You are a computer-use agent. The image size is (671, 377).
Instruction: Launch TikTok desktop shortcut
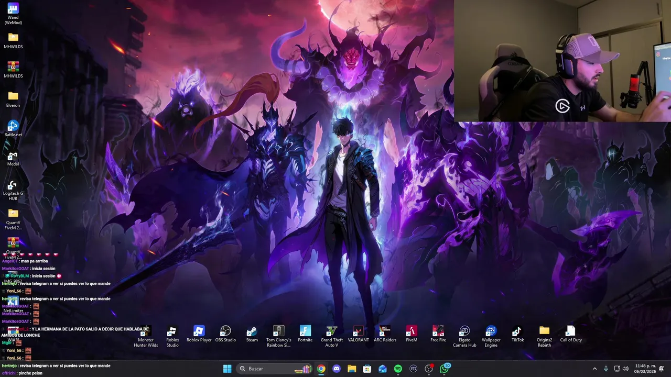(517, 334)
